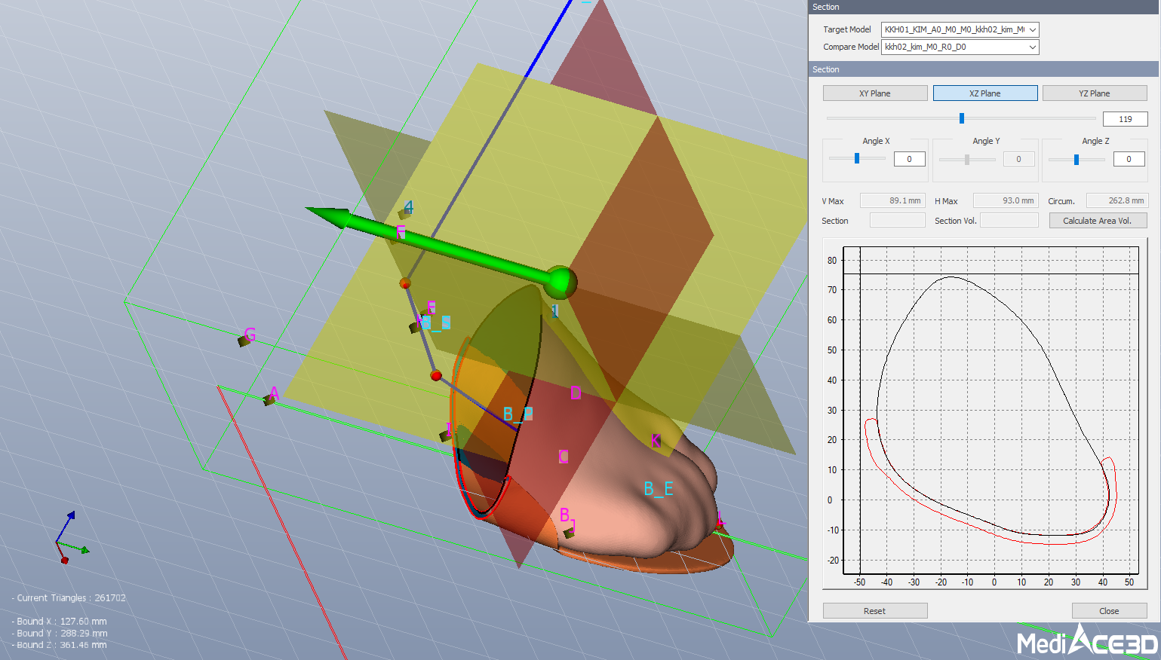Screen dimensions: 1161x660
Task: Click the landmark marker labeled A
Action: coord(269,400)
